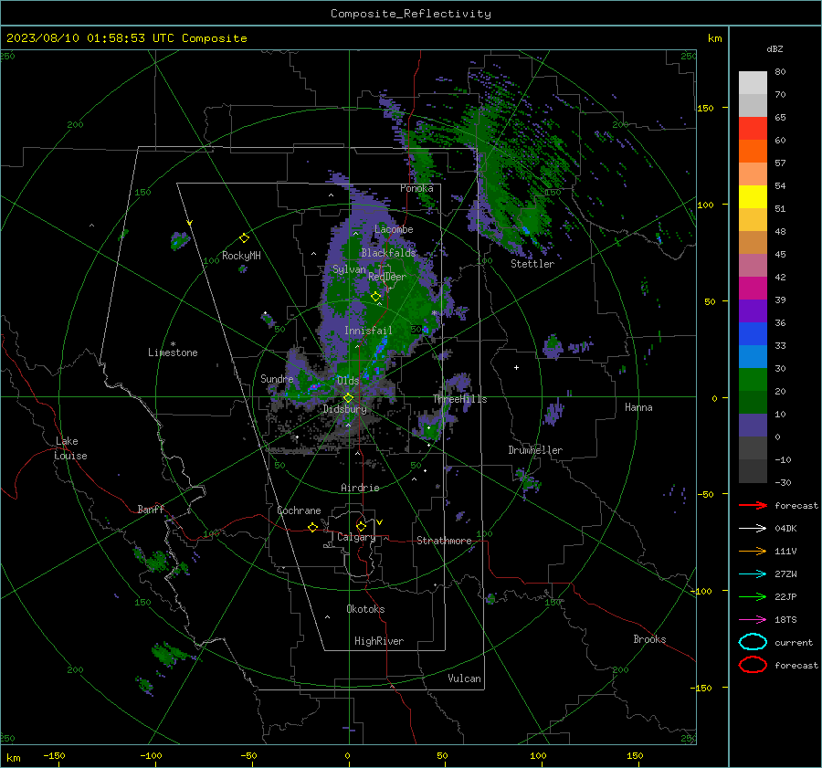The image size is (822, 768).
Task: Click the yellow radar-center diamond above Didsbury
Action: click(x=348, y=398)
